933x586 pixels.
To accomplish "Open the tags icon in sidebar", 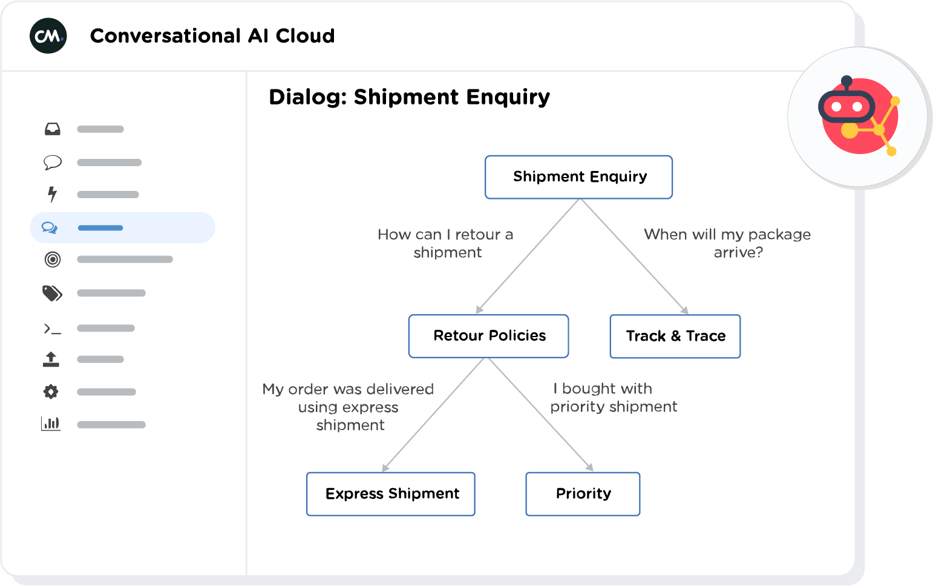I will pyautogui.click(x=53, y=294).
